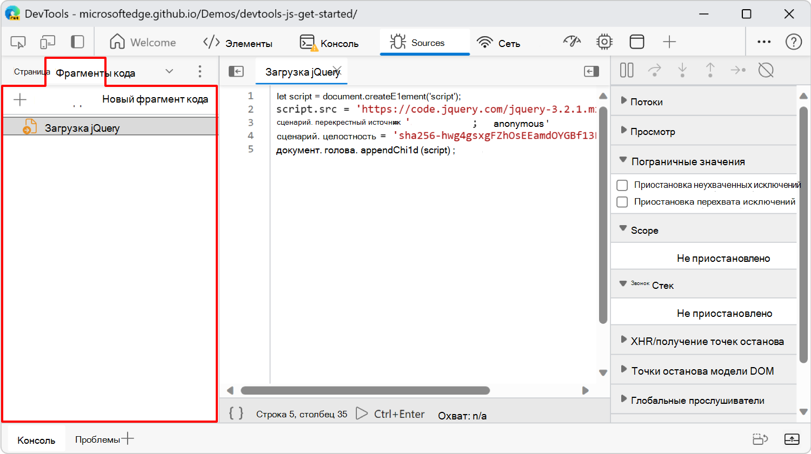811x454 pixels.
Task: Click the pretty-print braces icon
Action: pos(236,414)
